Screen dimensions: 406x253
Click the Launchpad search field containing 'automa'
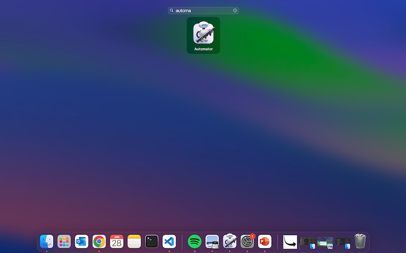[x=203, y=11]
